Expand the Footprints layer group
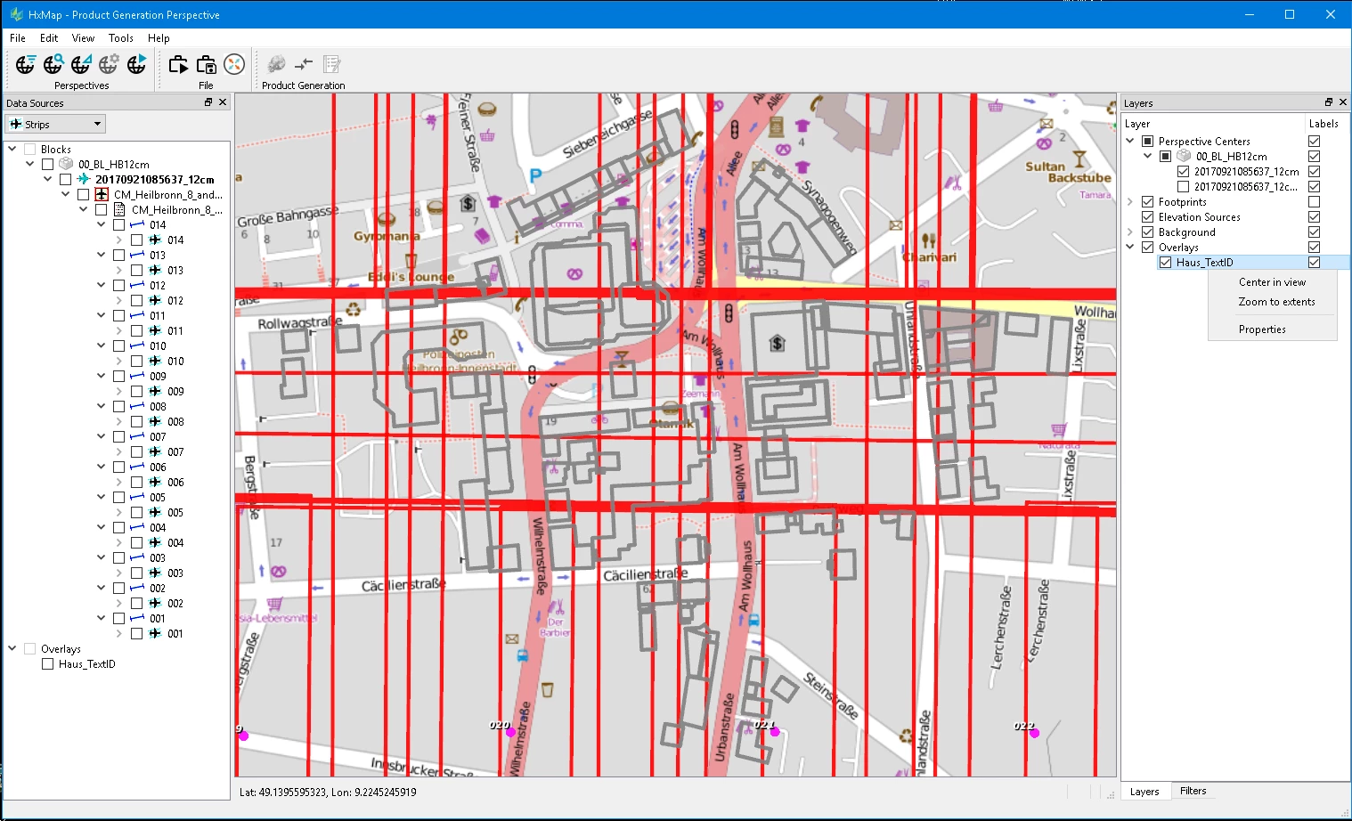The image size is (1352, 821). pyautogui.click(x=1130, y=202)
